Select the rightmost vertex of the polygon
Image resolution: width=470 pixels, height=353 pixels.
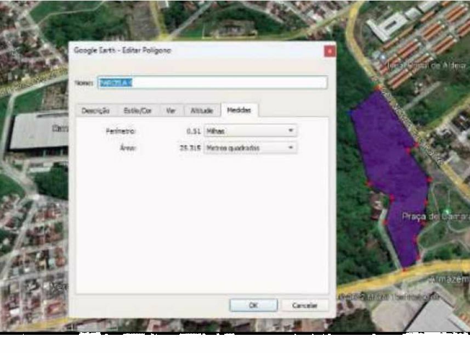pos(429,180)
